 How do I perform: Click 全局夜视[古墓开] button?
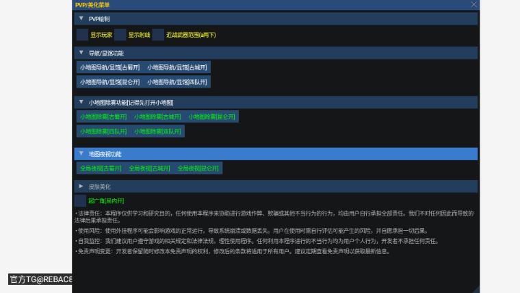[101, 168]
